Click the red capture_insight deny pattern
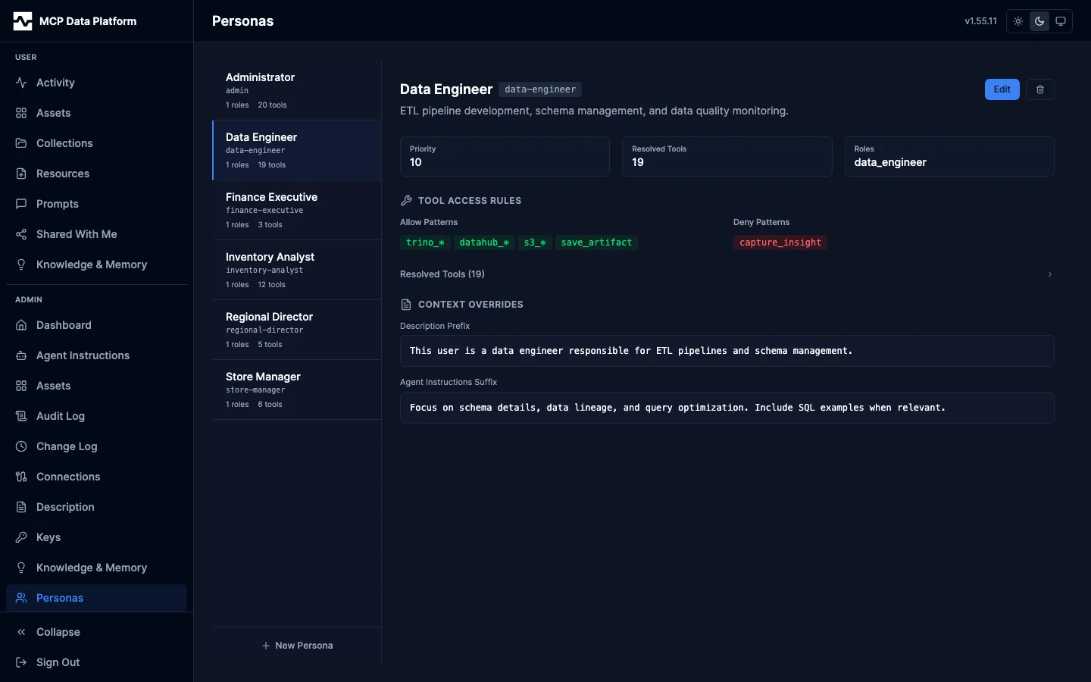The image size is (1091, 682). [780, 242]
